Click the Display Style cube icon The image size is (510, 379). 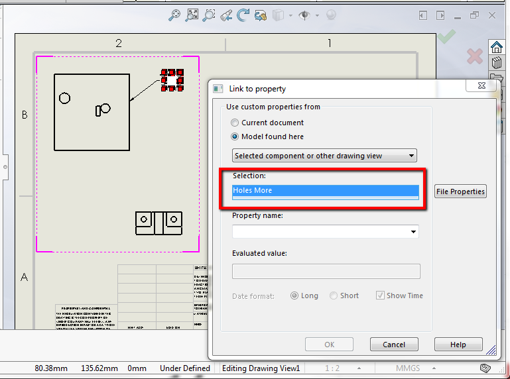click(x=279, y=15)
